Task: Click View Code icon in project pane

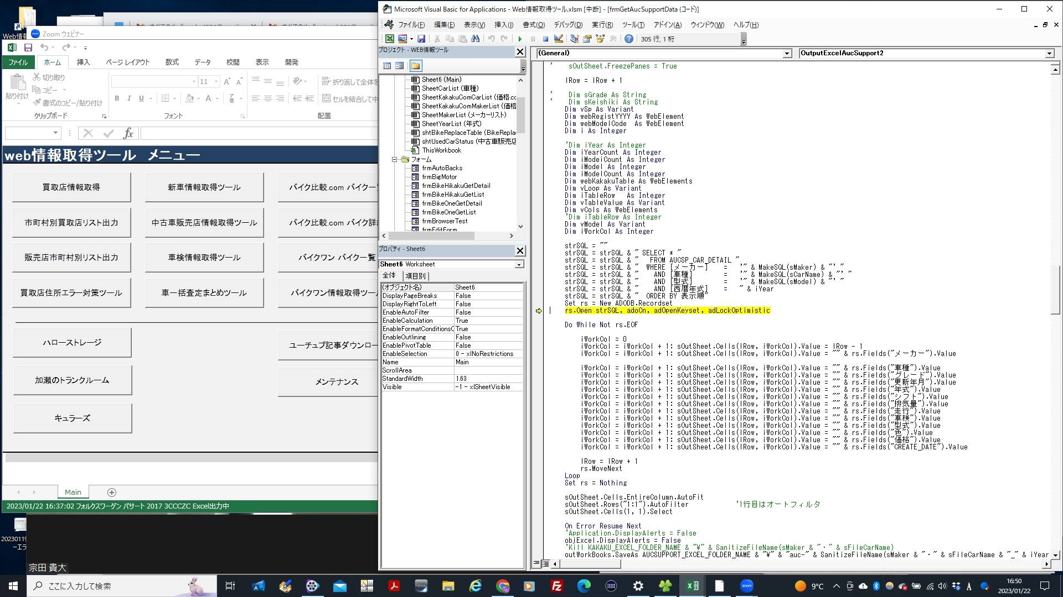Action: pos(387,66)
